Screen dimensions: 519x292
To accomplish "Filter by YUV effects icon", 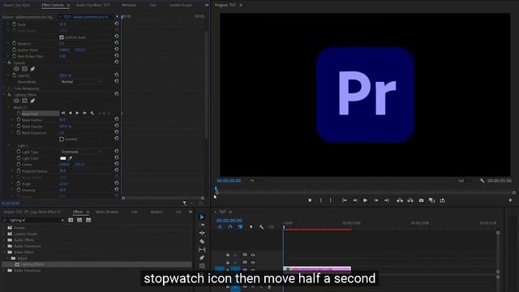I will 88,220.
